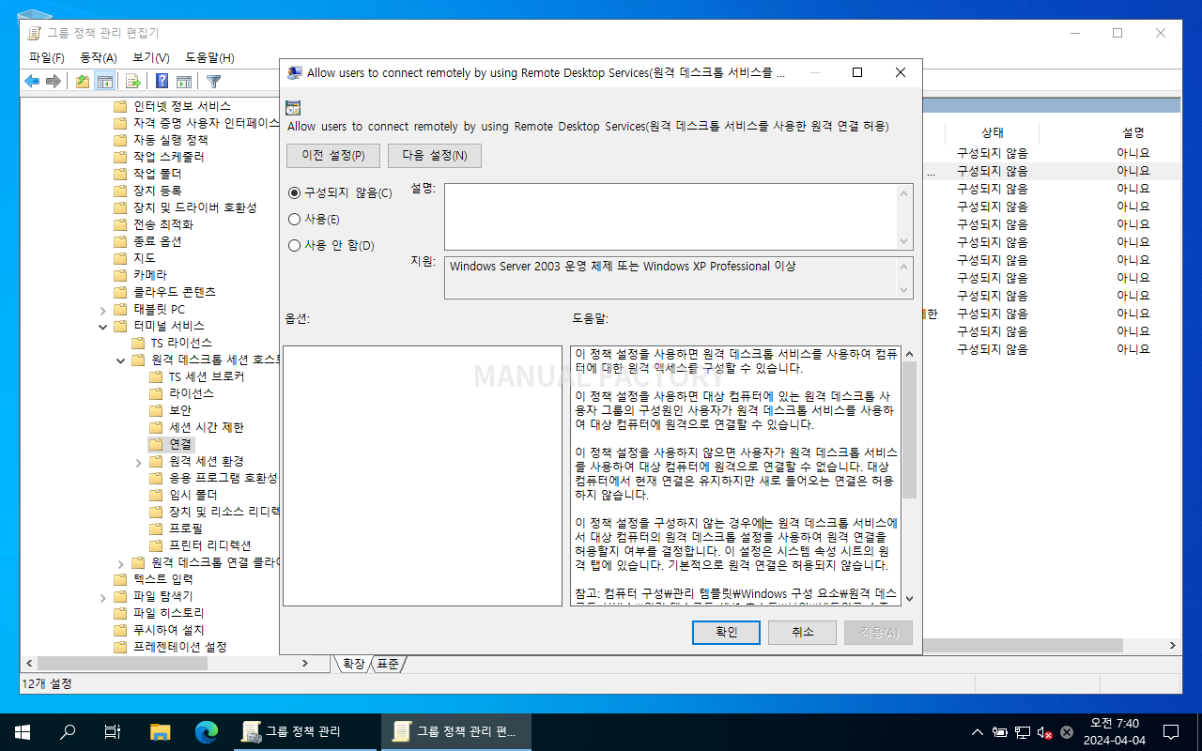Show hidden tray icons chevron

(x=978, y=732)
